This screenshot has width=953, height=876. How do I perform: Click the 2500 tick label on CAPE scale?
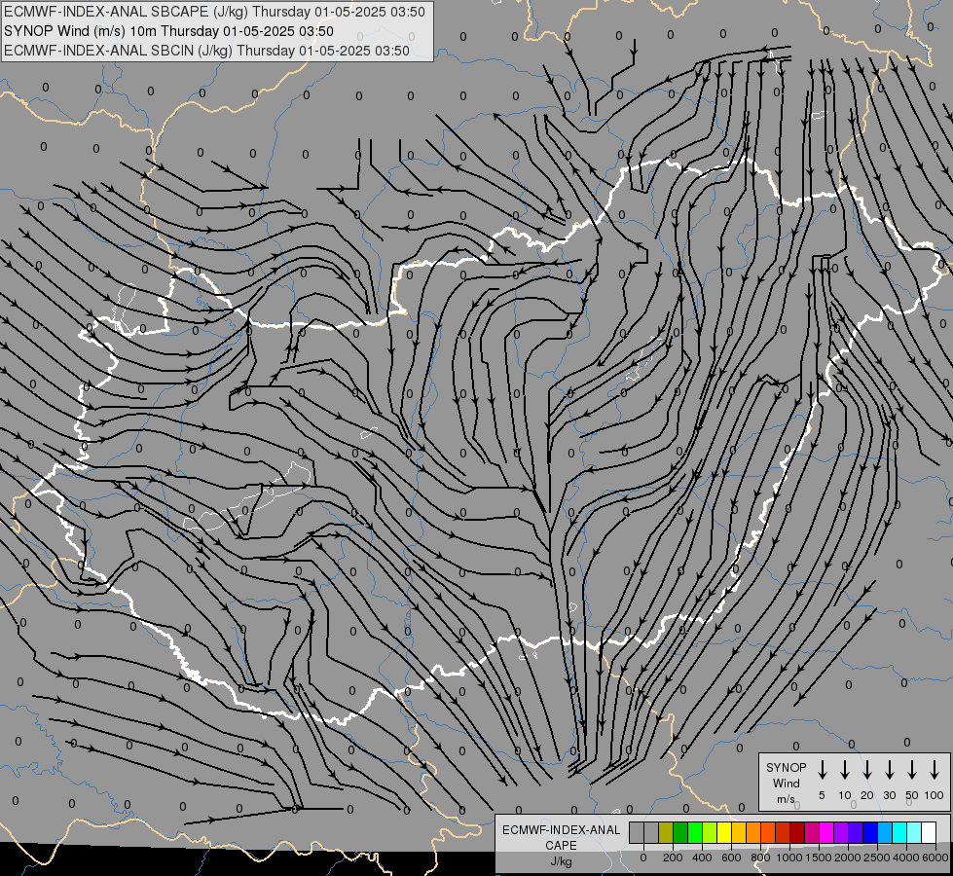pyautogui.click(x=877, y=858)
